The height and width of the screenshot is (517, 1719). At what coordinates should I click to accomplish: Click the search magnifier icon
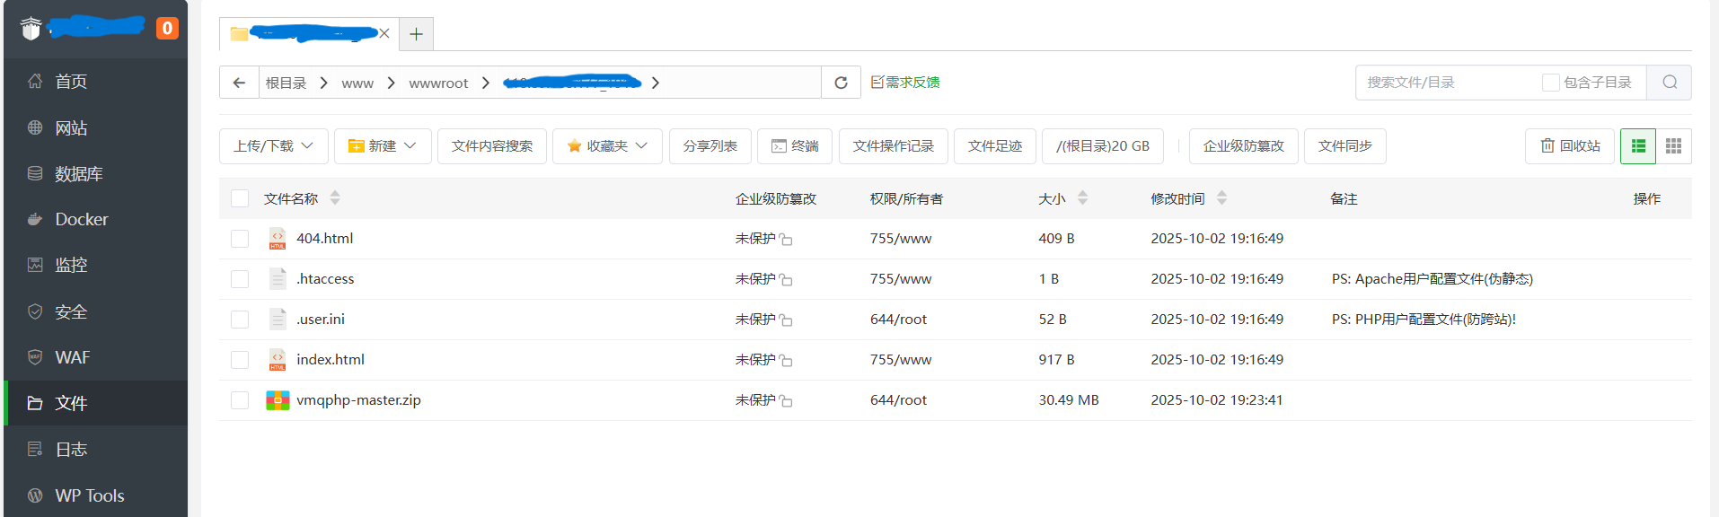pos(1669,83)
